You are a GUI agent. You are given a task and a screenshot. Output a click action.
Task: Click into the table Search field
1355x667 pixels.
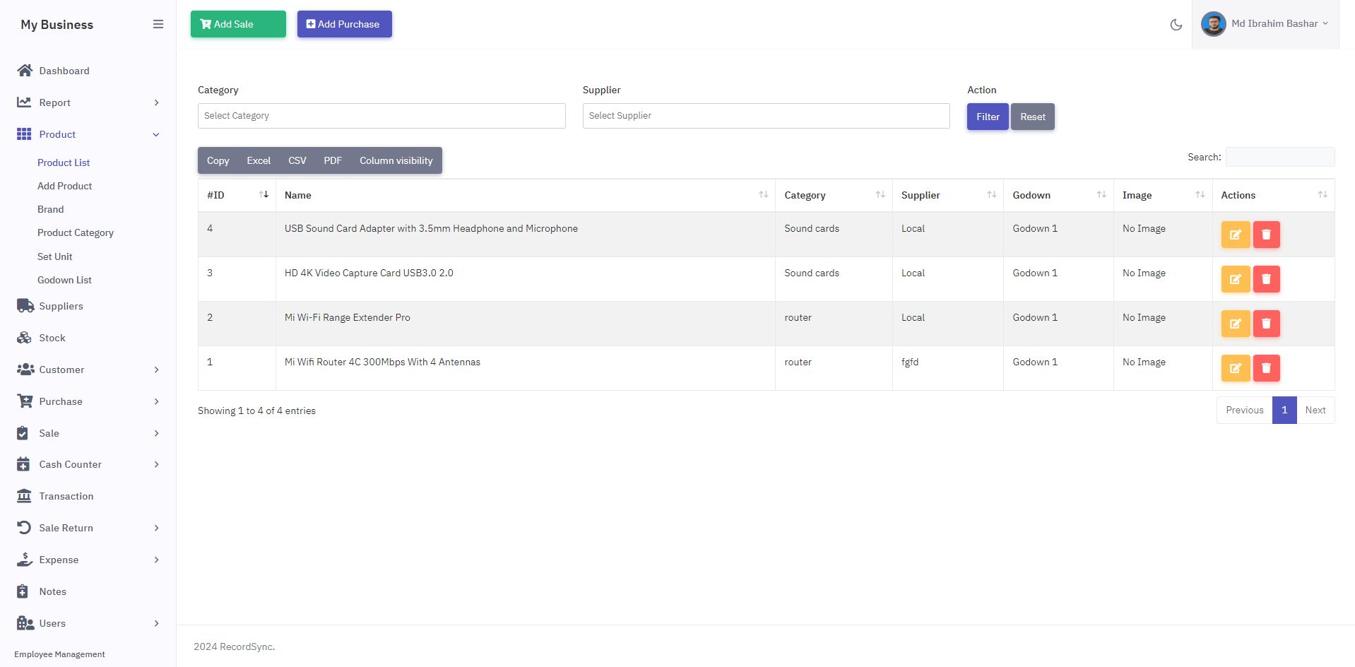click(1279, 157)
